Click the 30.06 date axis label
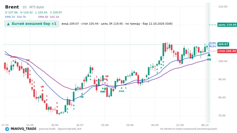The image size is (237, 133). (55, 125)
